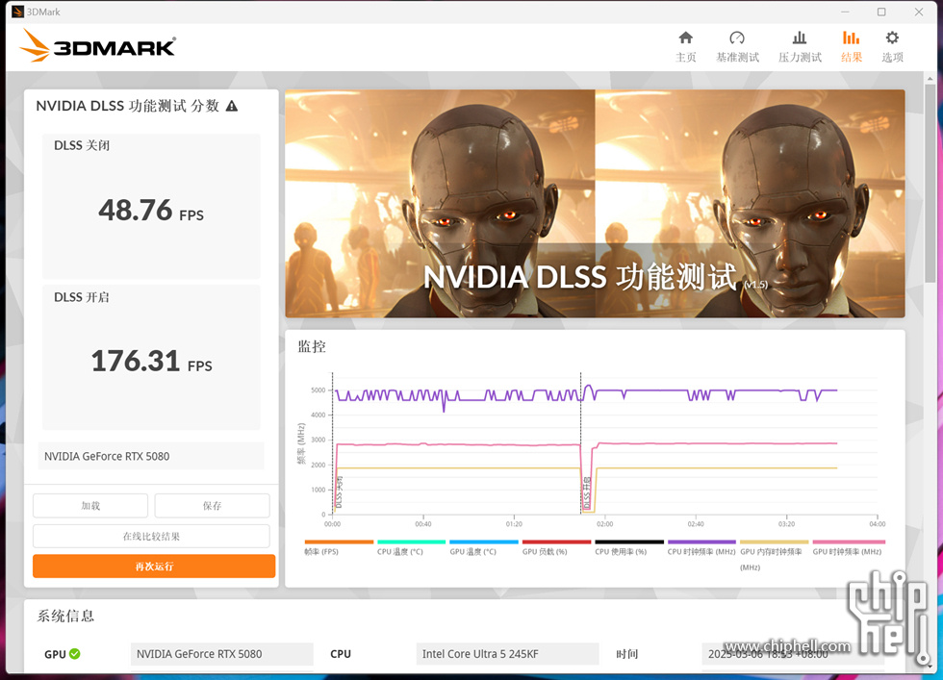943x680 pixels.
Task: Toggle the 帧率 (FPS) orange legend swatch
Action: coord(339,541)
